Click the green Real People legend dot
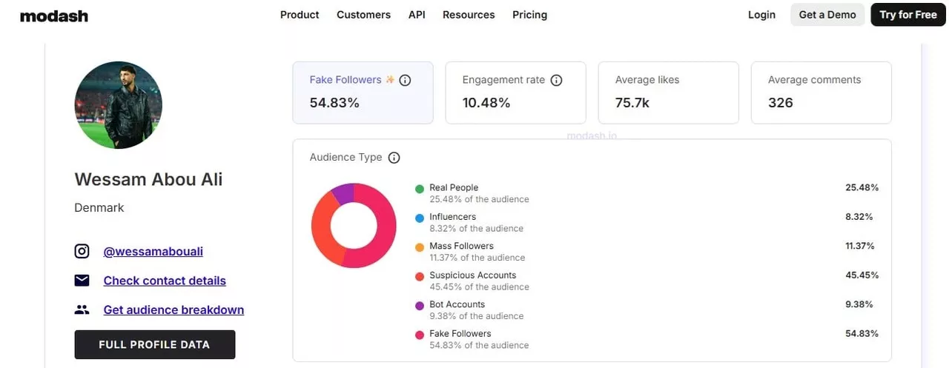The width and height of the screenshot is (949, 368). coord(420,189)
